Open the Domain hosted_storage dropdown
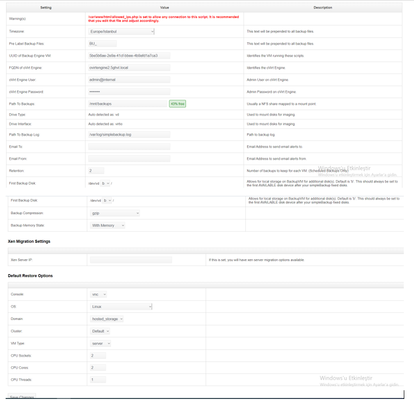This screenshot has height=402, width=414. (x=107, y=319)
